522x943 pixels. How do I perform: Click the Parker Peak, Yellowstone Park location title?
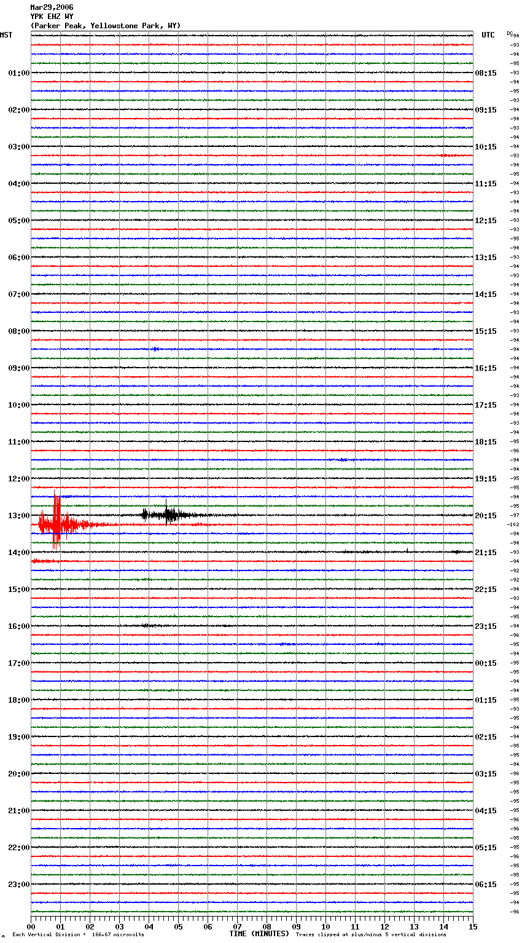[106, 26]
